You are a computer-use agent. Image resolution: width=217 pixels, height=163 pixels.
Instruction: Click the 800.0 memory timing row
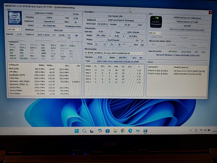[x=114, y=70]
